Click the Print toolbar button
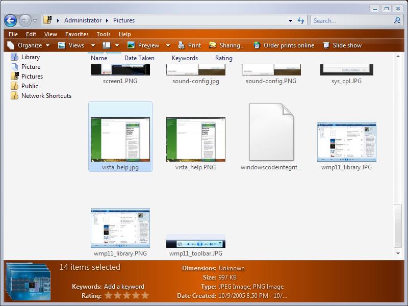The height and width of the screenshot is (306, 408). point(189,45)
